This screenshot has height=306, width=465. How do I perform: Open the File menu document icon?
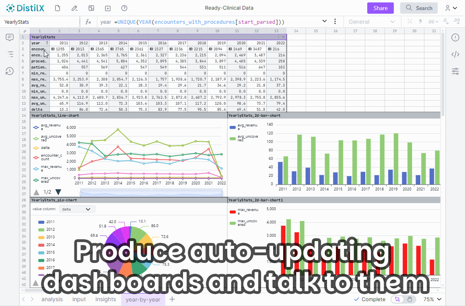point(58,8)
